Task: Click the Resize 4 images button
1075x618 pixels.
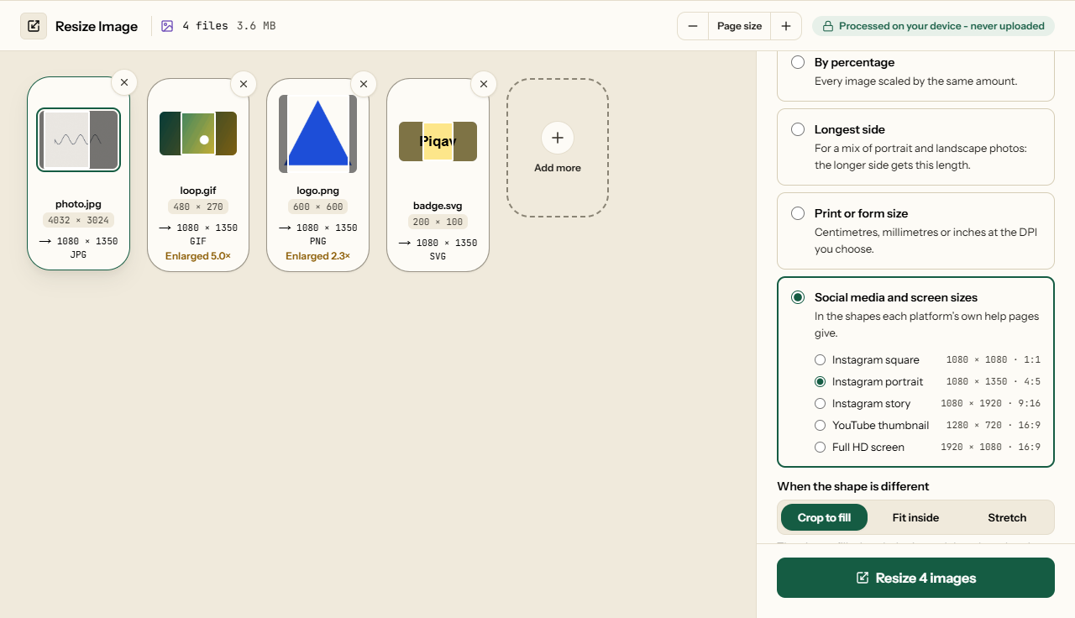Action: pyautogui.click(x=915, y=578)
